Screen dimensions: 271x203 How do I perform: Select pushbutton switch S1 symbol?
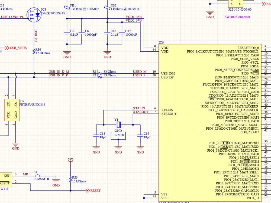pos(37,176)
